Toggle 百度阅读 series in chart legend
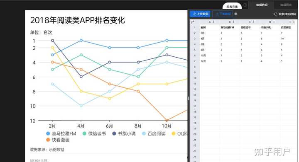Viewport: 299px width, 162px height. (154, 134)
